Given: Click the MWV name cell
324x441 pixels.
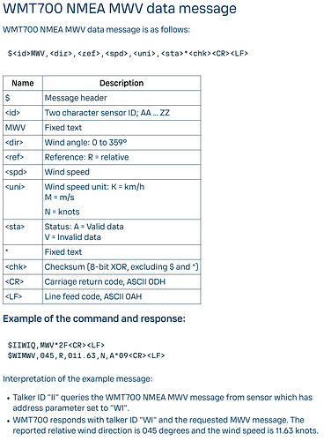Looking at the screenshot, I should click(23, 128).
